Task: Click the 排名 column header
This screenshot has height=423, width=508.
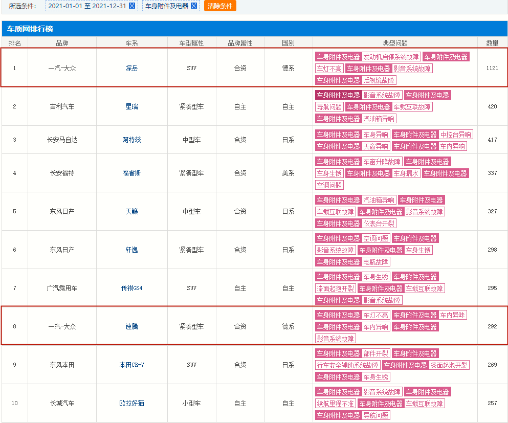Action: click(14, 43)
